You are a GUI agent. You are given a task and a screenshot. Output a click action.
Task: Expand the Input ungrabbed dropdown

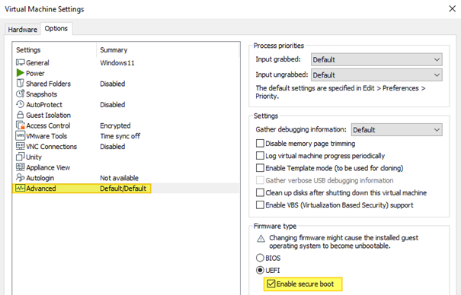coord(376,75)
